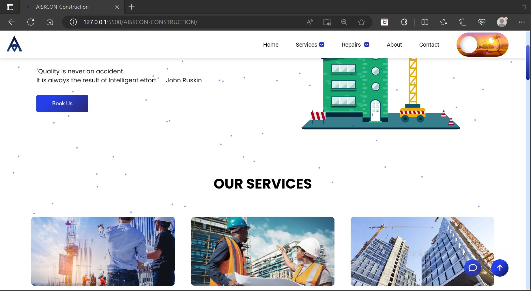
Task: Navigate to the About page link
Action: 394,45
